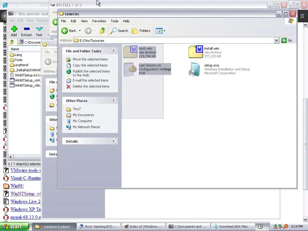Select the unattend folder in 7-Zip list

[x=19, y=65]
